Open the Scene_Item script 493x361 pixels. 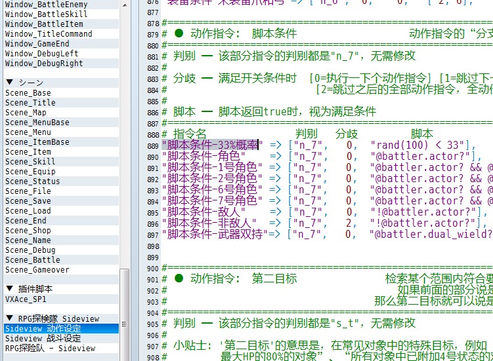coord(61,151)
